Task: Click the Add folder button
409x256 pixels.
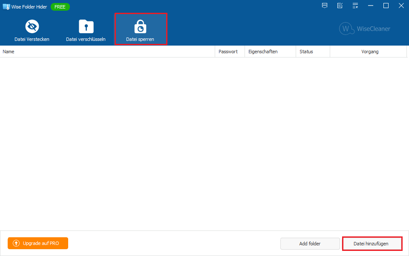Action: pyautogui.click(x=310, y=244)
